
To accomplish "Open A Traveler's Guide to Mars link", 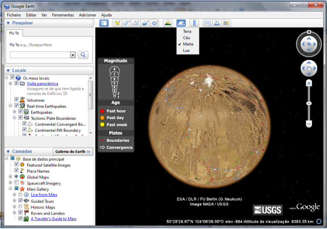I will tap(54, 218).
